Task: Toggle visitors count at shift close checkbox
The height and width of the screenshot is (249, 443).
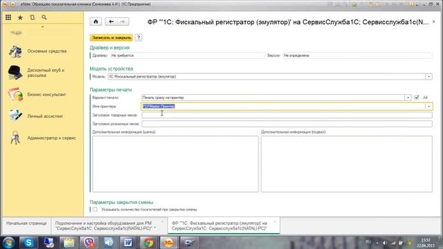Action: coord(95,210)
